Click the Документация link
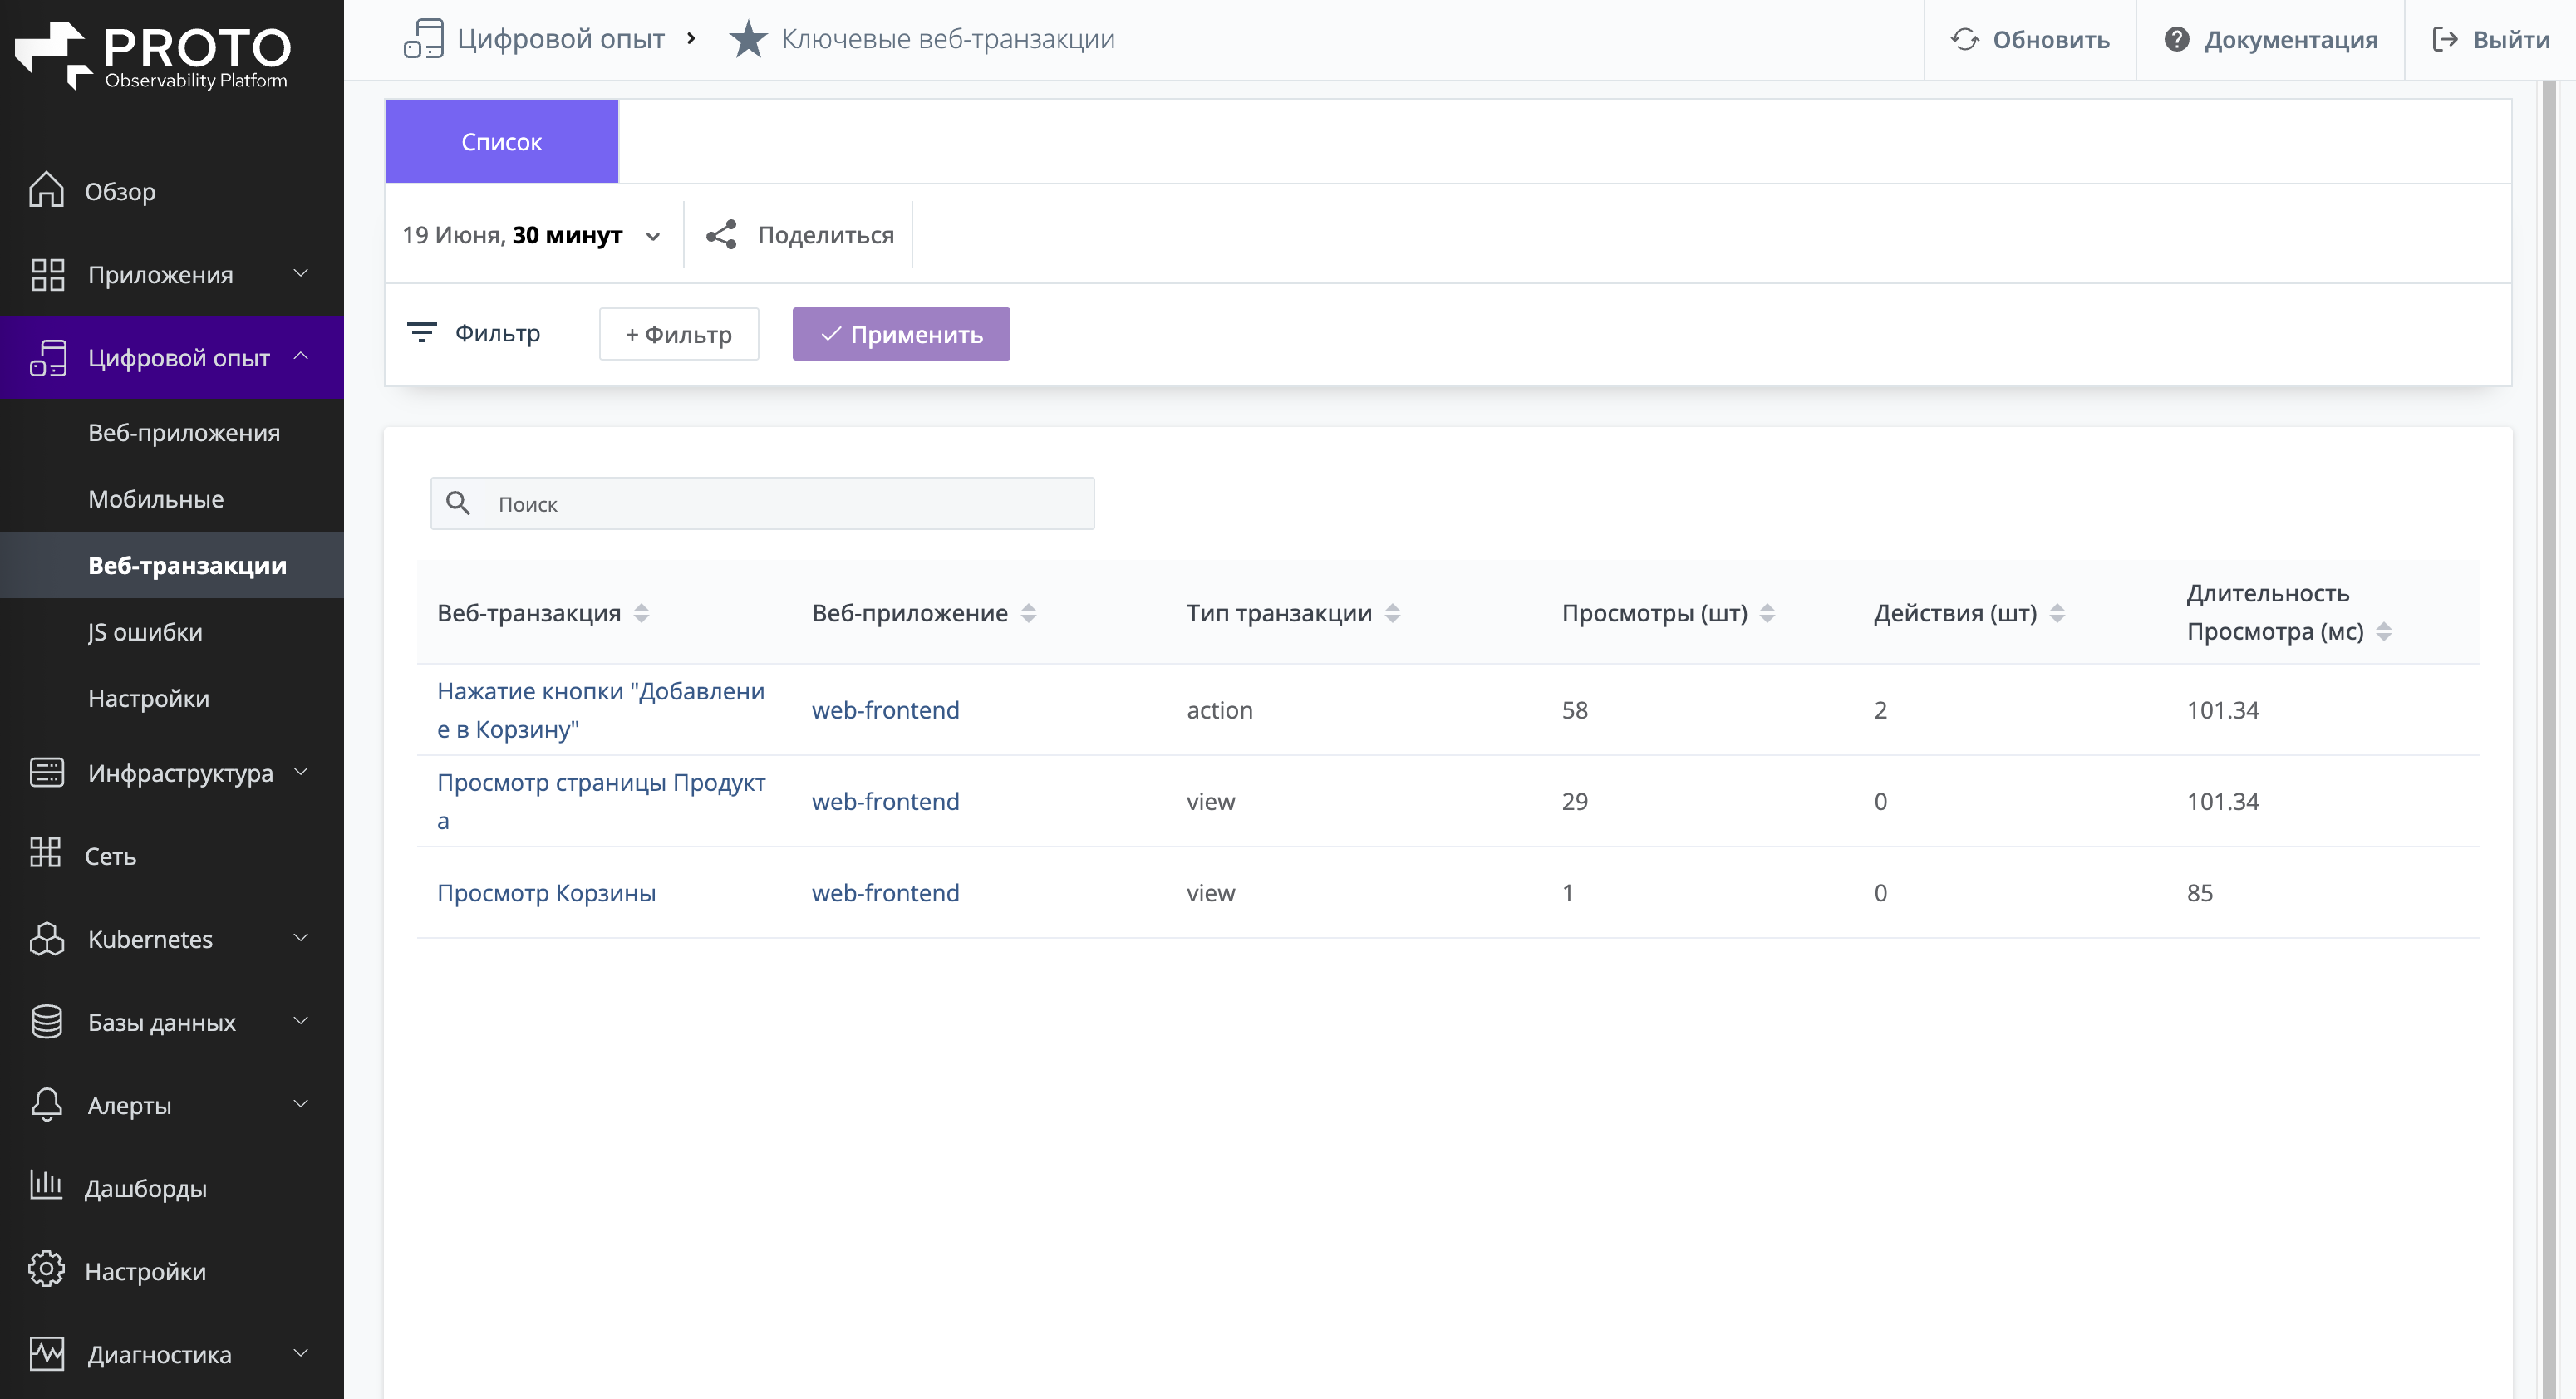 point(2271,39)
